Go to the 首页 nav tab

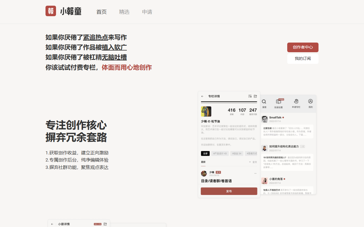click(102, 12)
